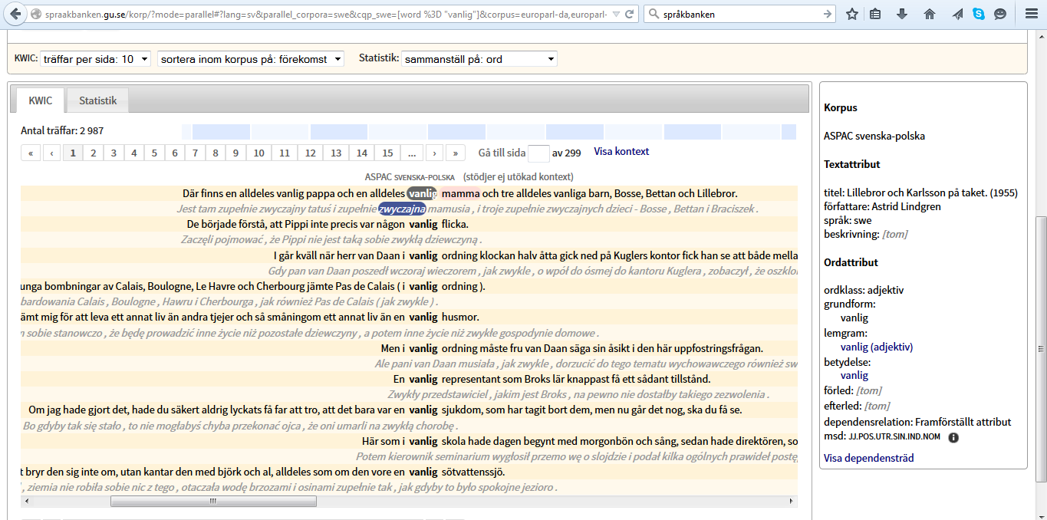Click the browser search box 'språkbanken'
This screenshot has height=520, width=1047.
tap(740, 14)
